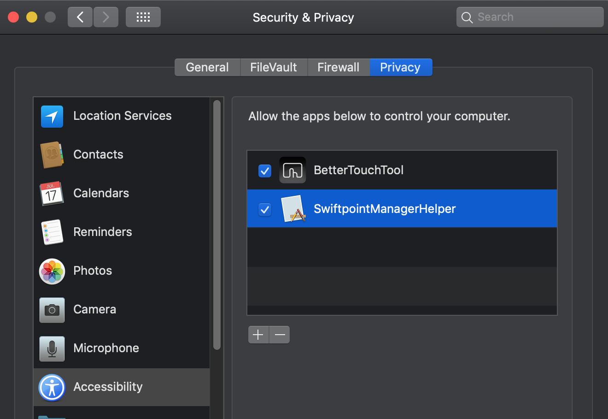The width and height of the screenshot is (608, 419).
Task: Minimize the window with yellow button
Action: (32, 17)
